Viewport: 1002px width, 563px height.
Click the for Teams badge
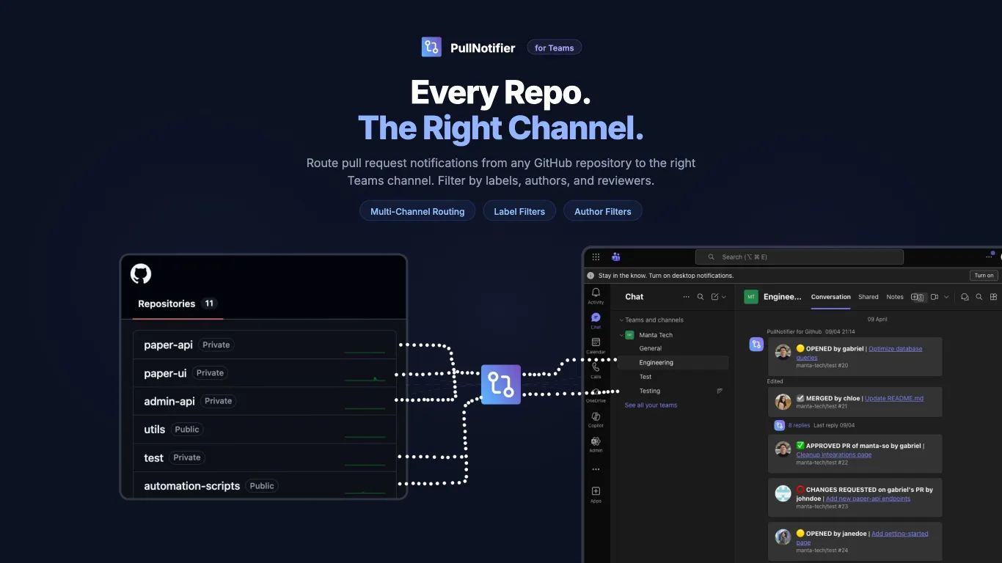pos(555,48)
